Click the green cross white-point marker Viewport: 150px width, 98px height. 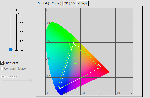pyautogui.click(x=76, y=63)
